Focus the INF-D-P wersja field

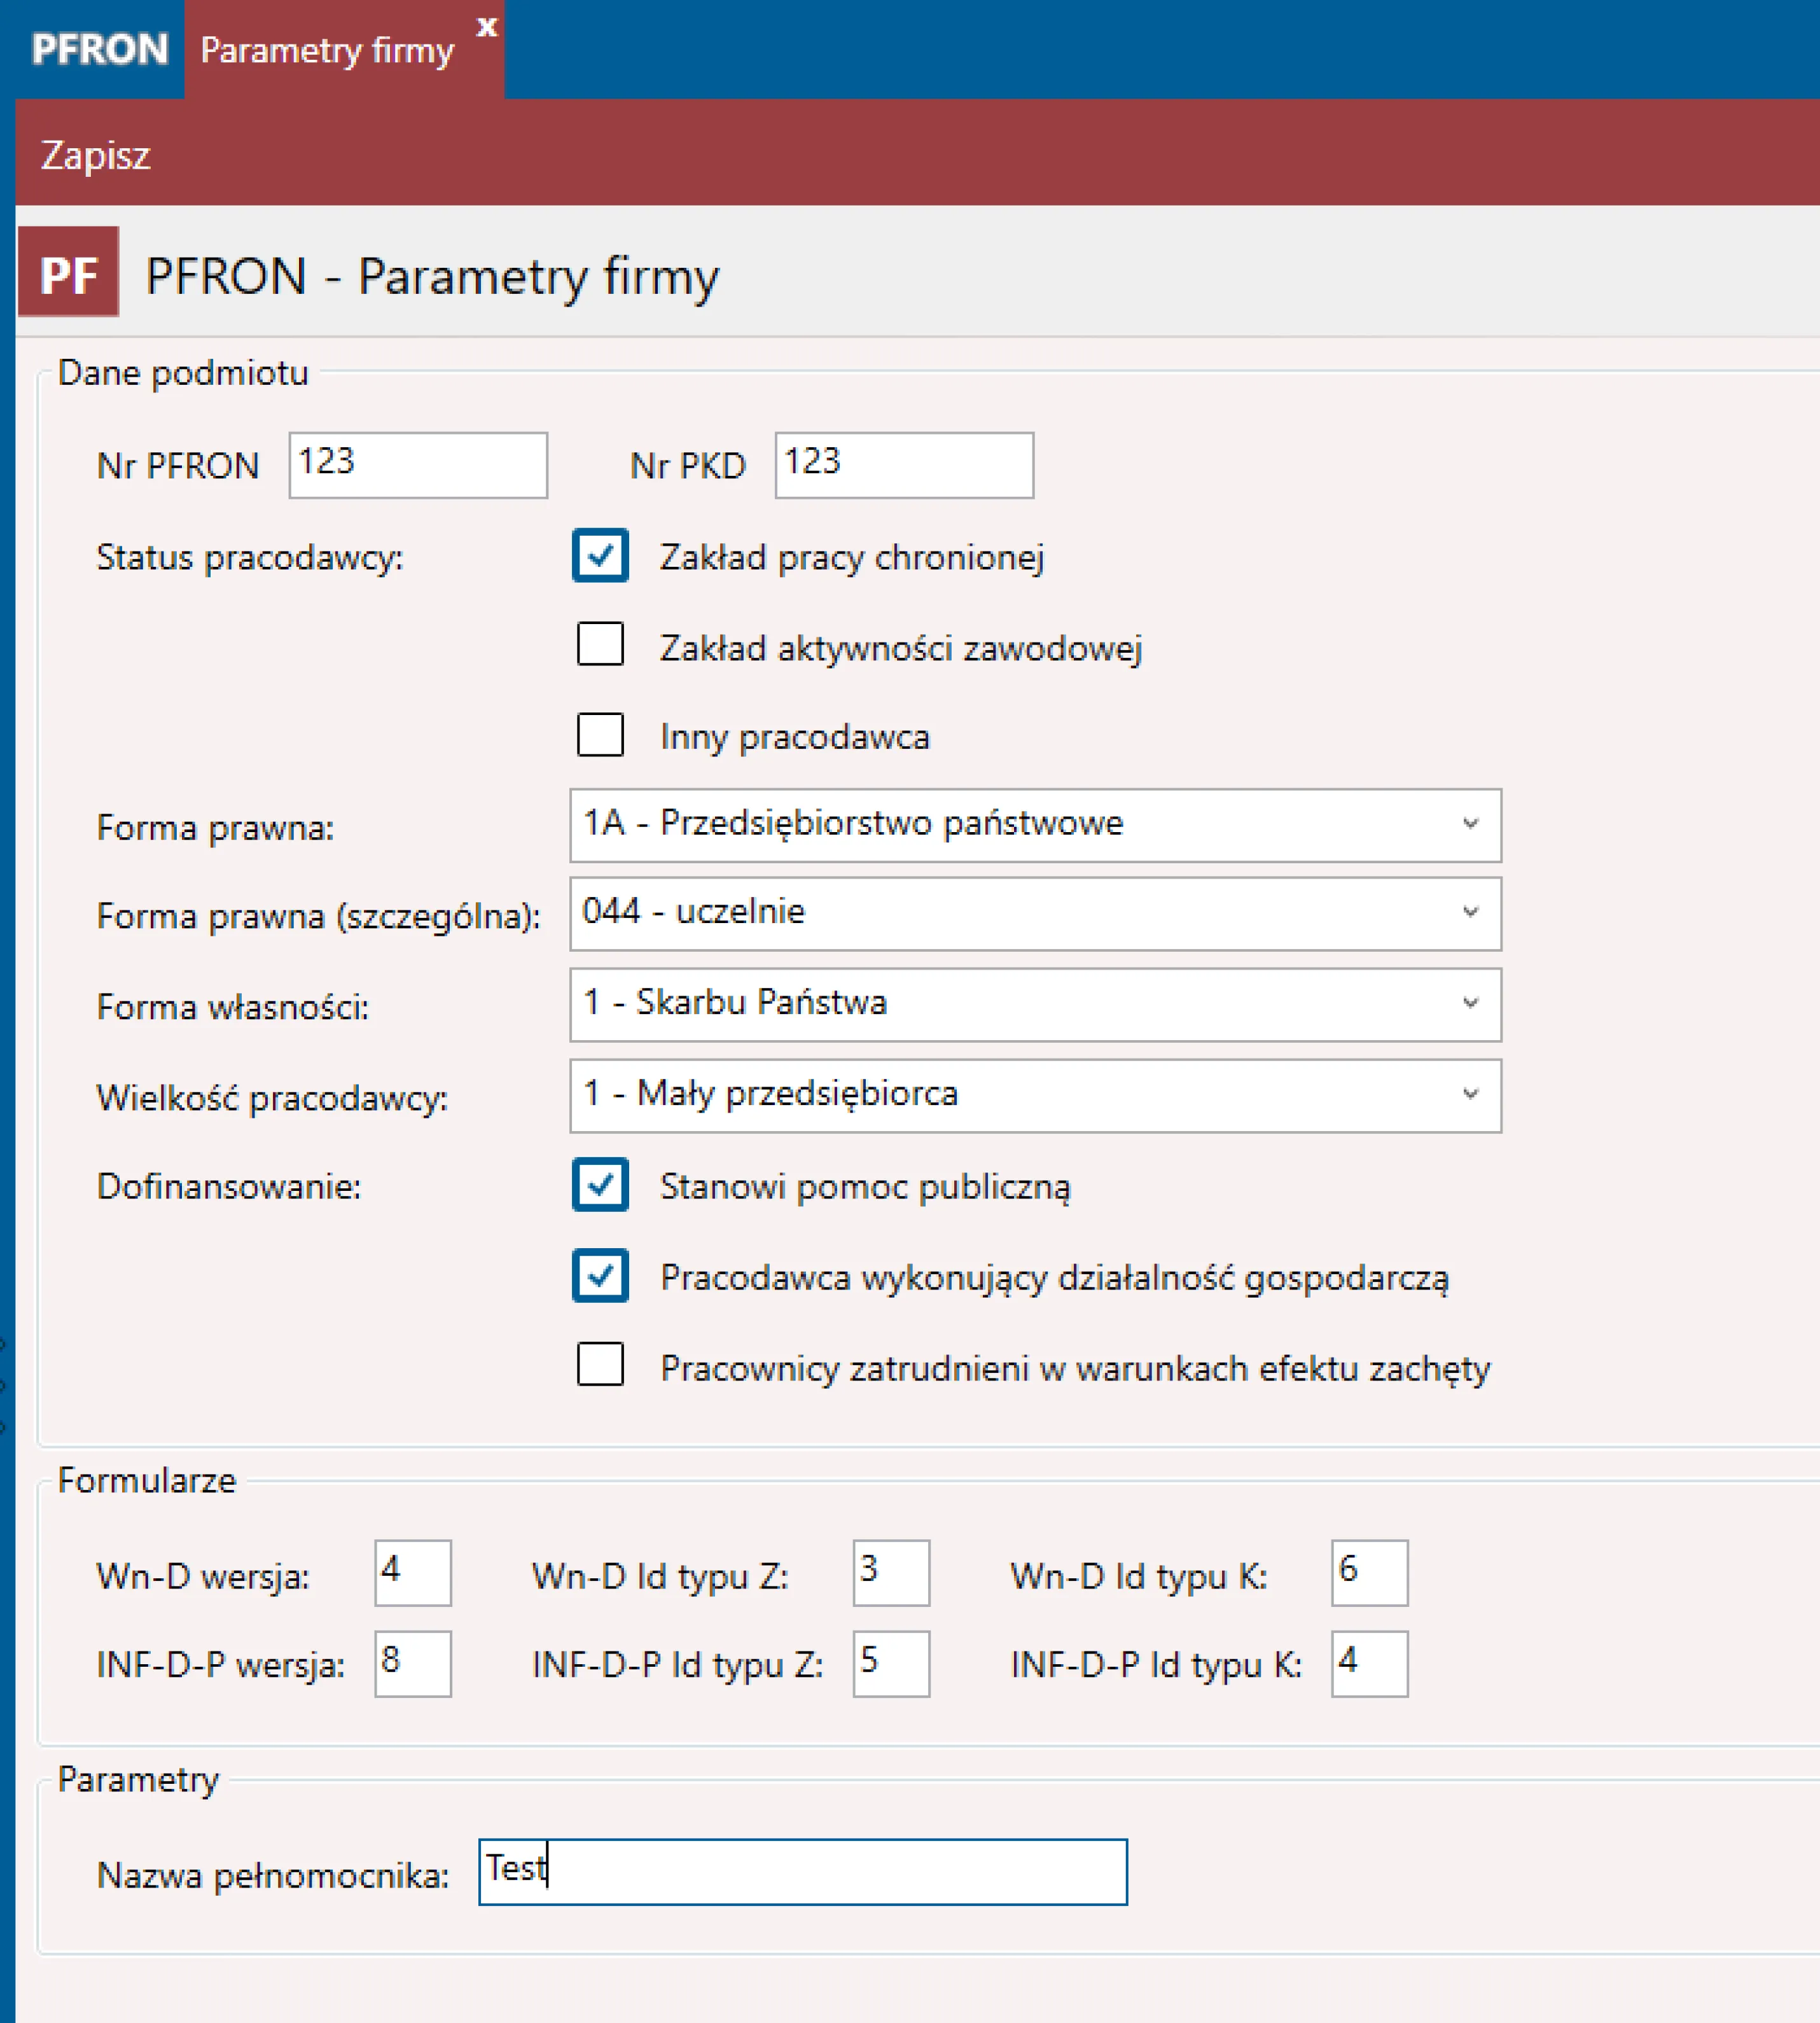click(413, 1664)
